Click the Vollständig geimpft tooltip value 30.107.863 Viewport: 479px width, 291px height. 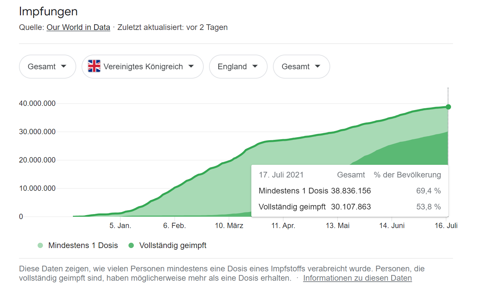pos(351,207)
